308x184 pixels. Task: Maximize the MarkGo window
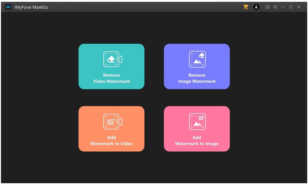pos(291,7)
